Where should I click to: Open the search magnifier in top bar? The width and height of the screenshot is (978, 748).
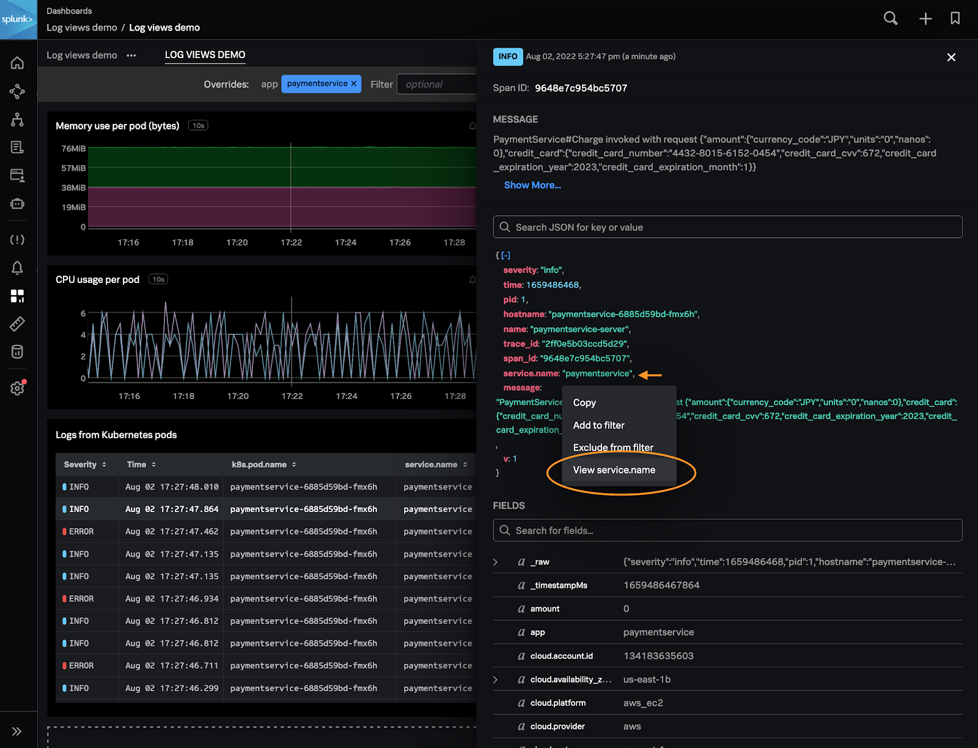[890, 18]
